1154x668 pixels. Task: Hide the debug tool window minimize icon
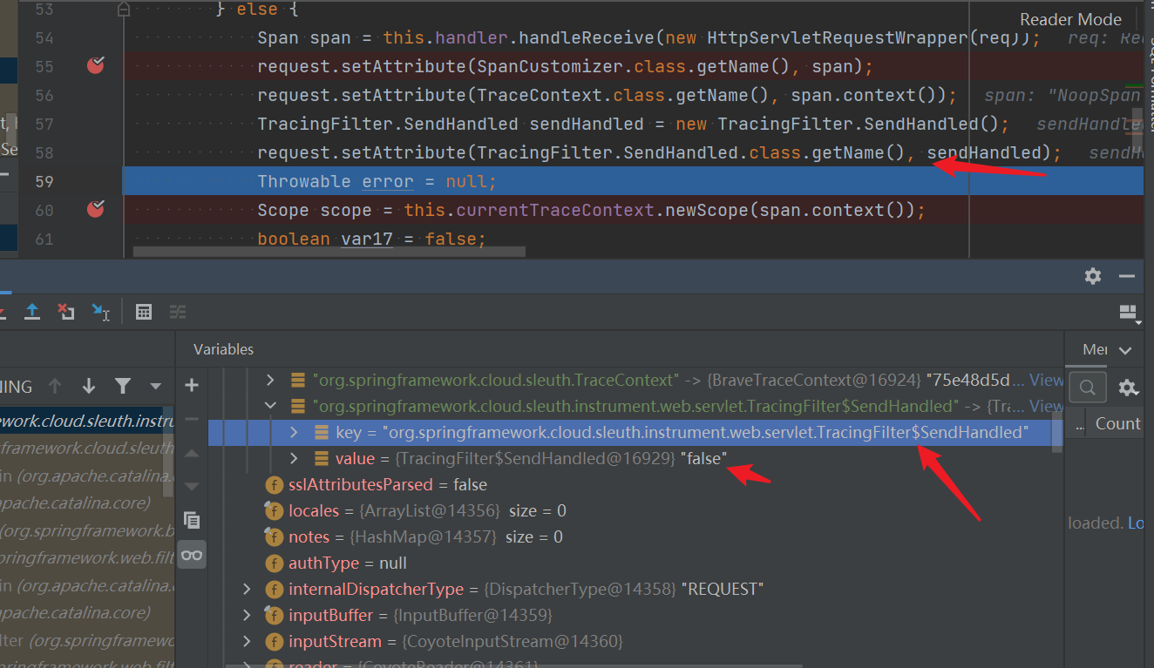point(1127,276)
